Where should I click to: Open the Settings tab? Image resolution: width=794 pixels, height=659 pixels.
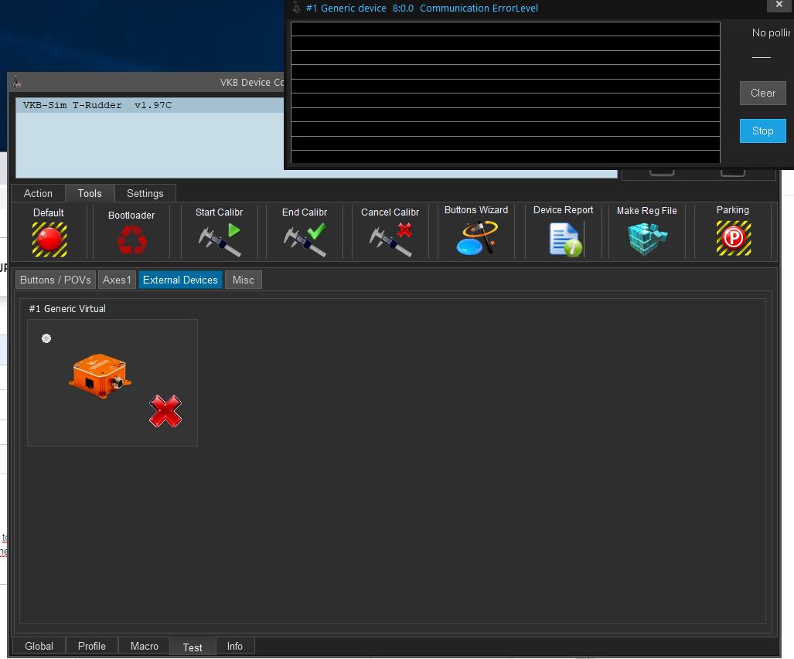[145, 193]
